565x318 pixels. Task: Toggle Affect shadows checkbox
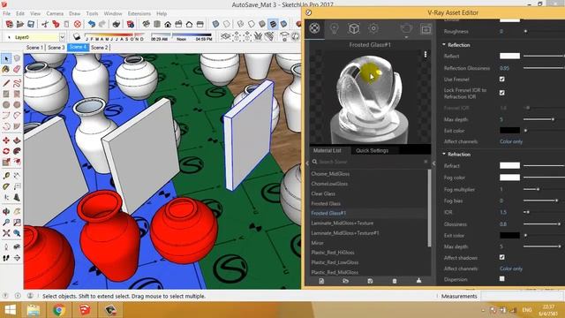pos(502,257)
